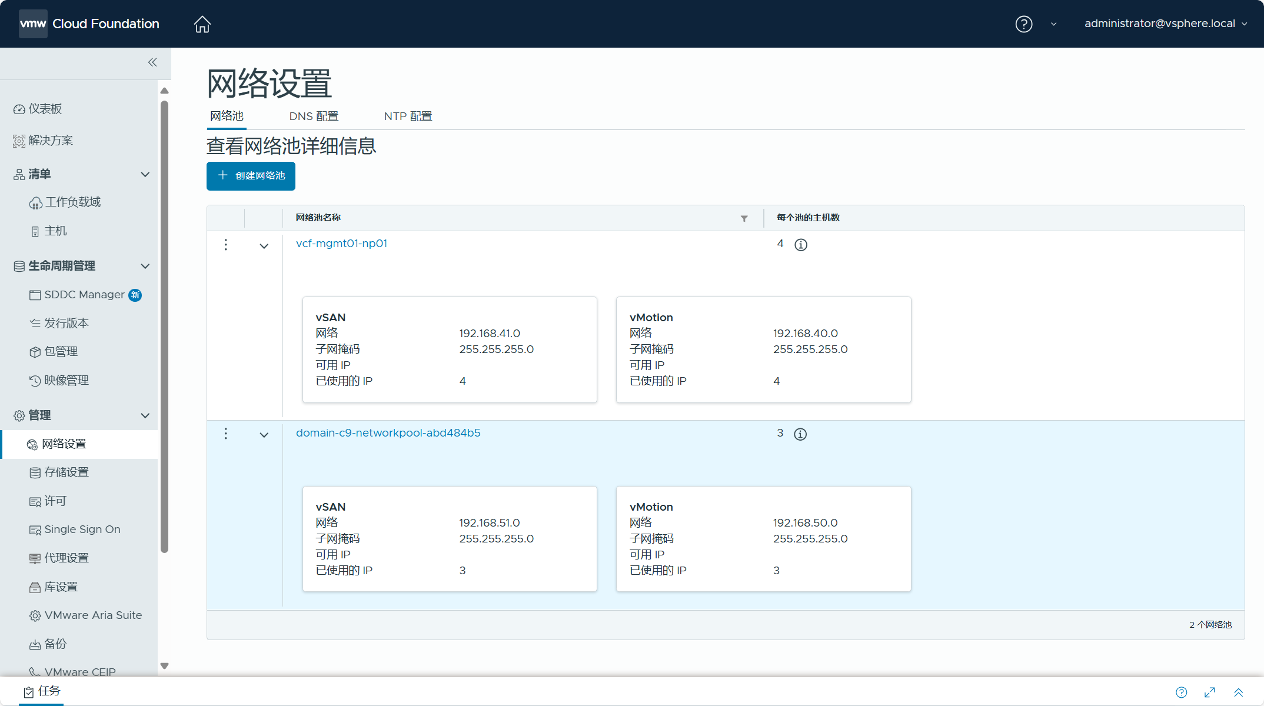Click the sidebar scroll up arrow
Image resolution: width=1264 pixels, height=706 pixels.
[x=165, y=91]
